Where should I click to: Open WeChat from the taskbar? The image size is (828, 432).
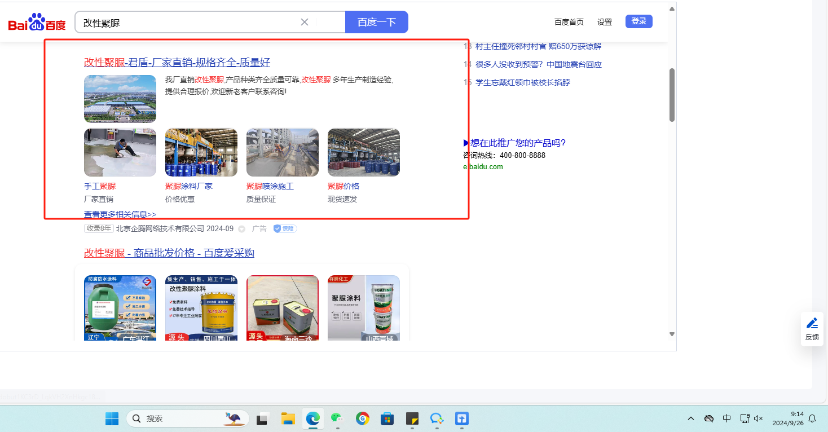pos(337,419)
